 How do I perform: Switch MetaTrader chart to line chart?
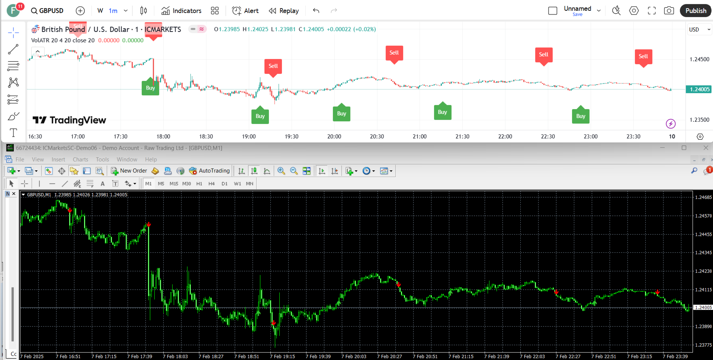(x=267, y=171)
